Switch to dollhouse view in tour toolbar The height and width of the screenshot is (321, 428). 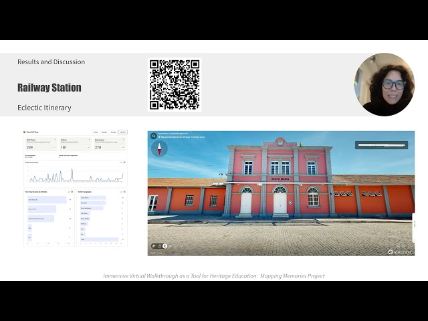[x=154, y=246]
